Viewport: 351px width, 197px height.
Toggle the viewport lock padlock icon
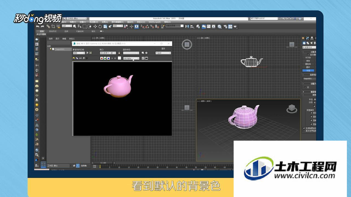point(119,53)
